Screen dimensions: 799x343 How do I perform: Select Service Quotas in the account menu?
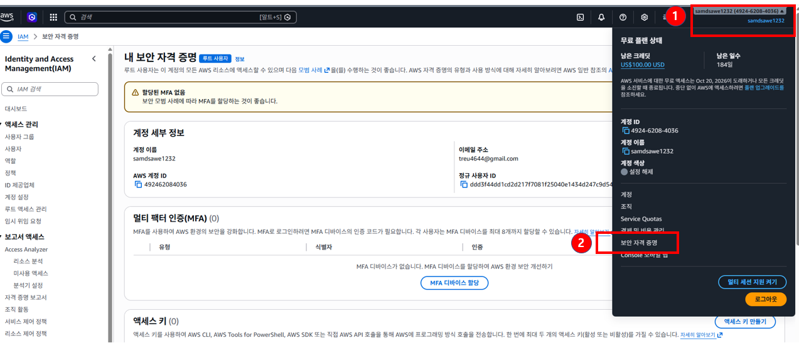[640, 219]
